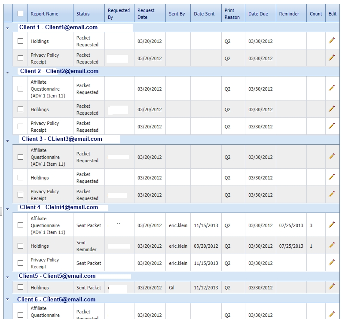Select Client 4 Affiliate Questionnaire checkbox
The height and width of the screenshot is (319, 342).
[20, 225]
